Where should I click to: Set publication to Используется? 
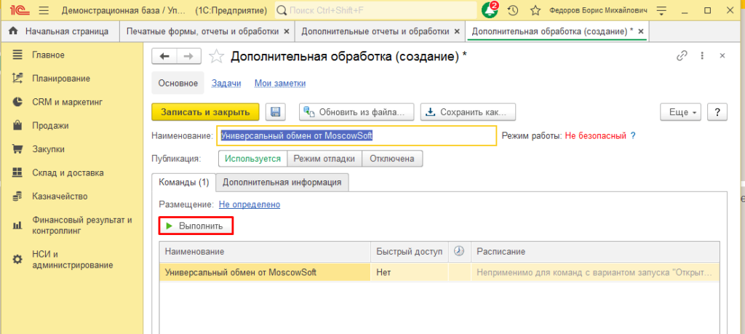tap(252, 159)
